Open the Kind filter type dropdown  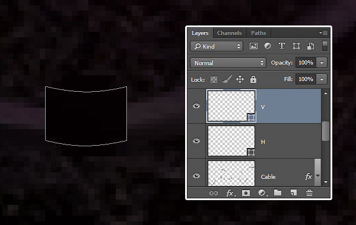coord(217,46)
